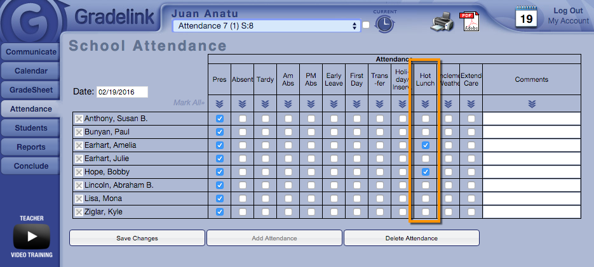Open the Adobe PDF export icon

point(469,22)
